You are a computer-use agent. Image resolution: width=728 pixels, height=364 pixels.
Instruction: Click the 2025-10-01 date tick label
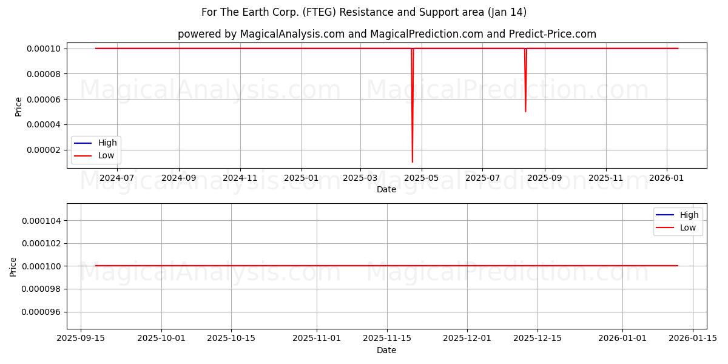click(x=161, y=339)
